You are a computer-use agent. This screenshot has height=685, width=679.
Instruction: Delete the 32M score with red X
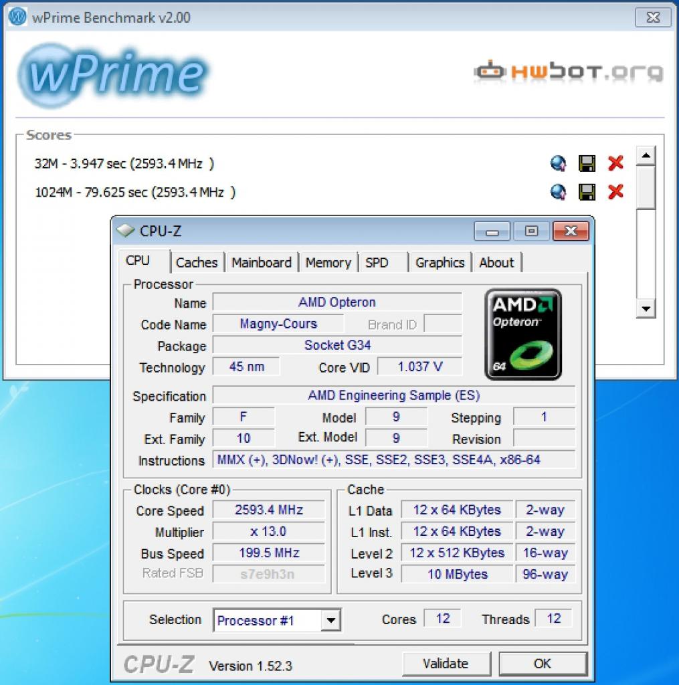(x=615, y=163)
